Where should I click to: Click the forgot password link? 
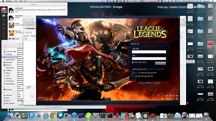click(134, 76)
